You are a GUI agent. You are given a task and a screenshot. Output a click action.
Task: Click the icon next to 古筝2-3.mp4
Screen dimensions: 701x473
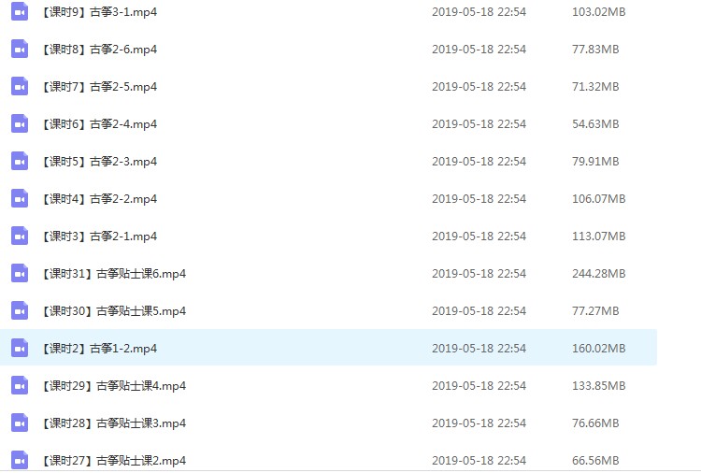20,162
